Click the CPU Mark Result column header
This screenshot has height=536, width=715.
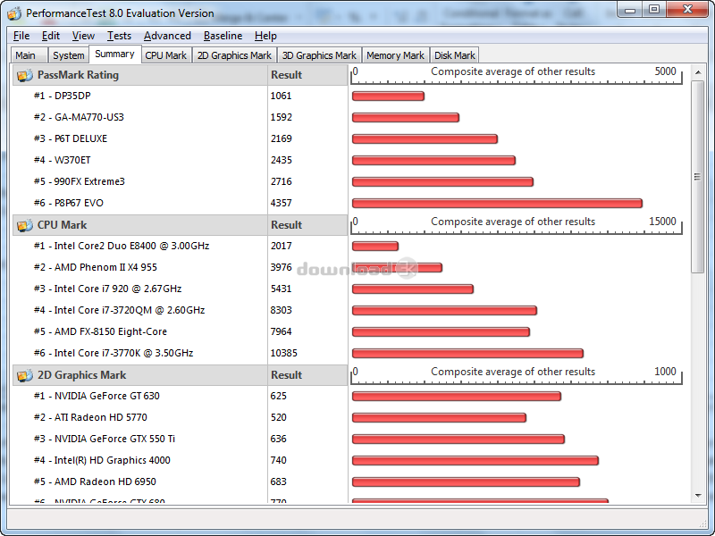[x=307, y=225]
